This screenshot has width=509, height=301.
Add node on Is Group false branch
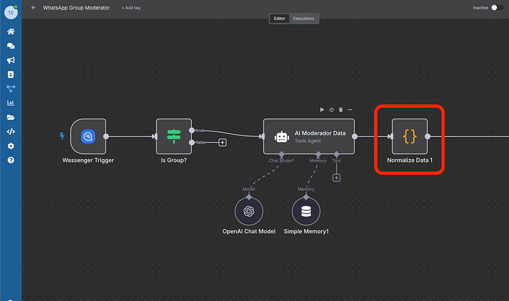(223, 142)
